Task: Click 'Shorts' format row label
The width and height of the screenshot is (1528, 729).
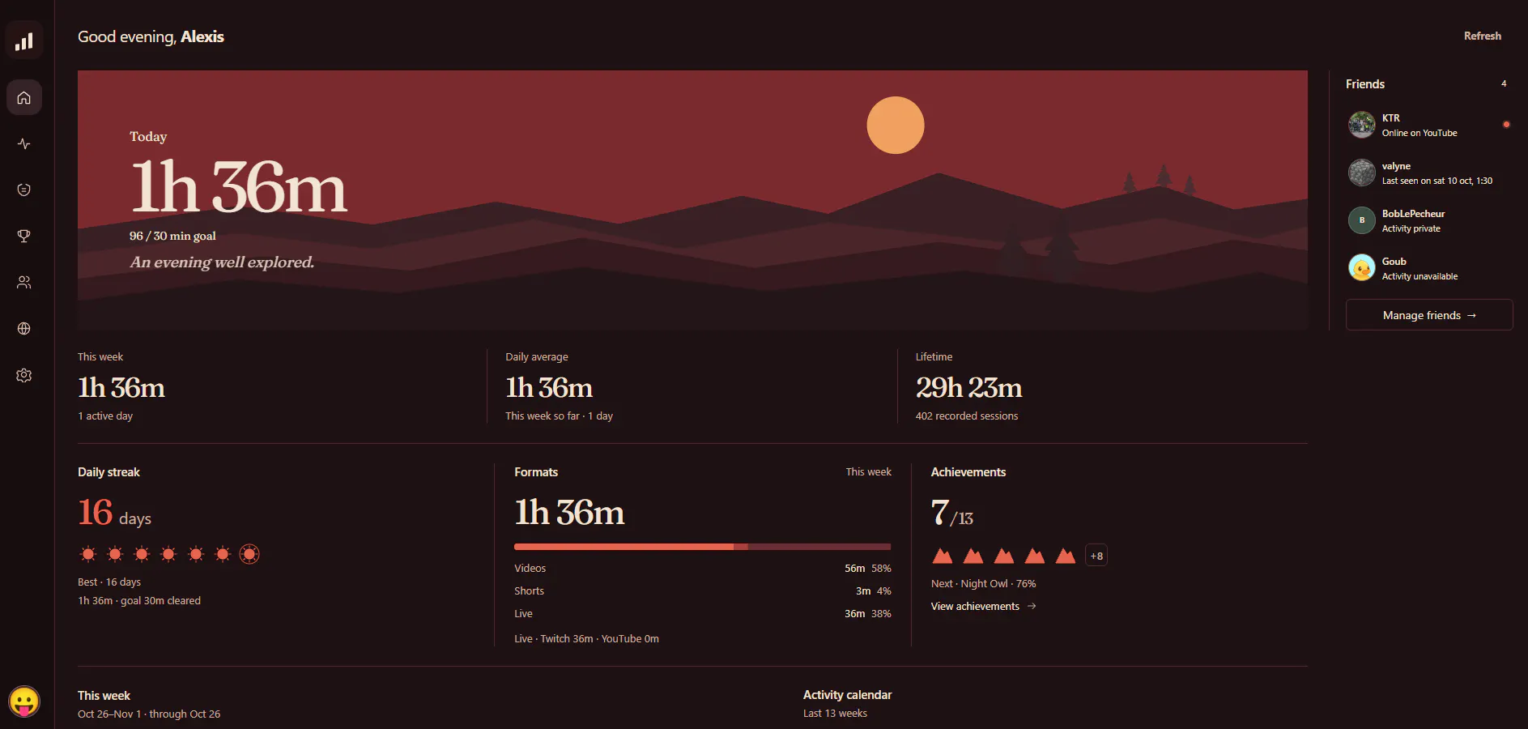Action: (x=529, y=591)
